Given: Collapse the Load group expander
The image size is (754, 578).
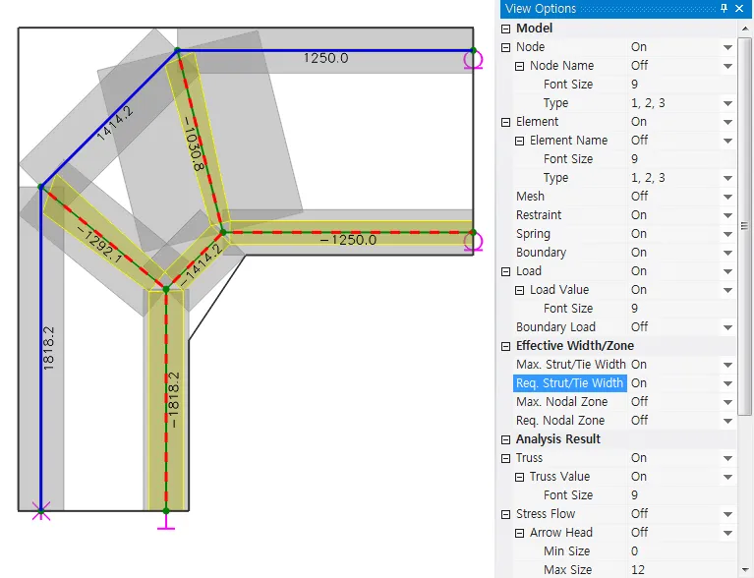Looking at the screenshot, I should (x=505, y=271).
